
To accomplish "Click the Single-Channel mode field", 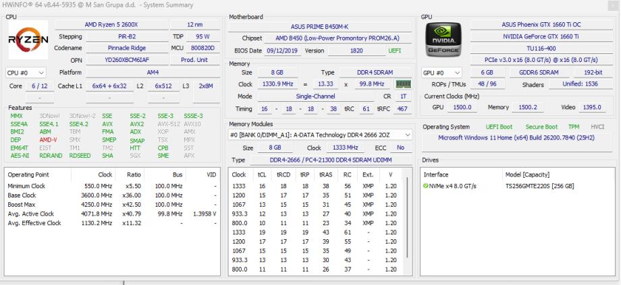I will [316, 96].
